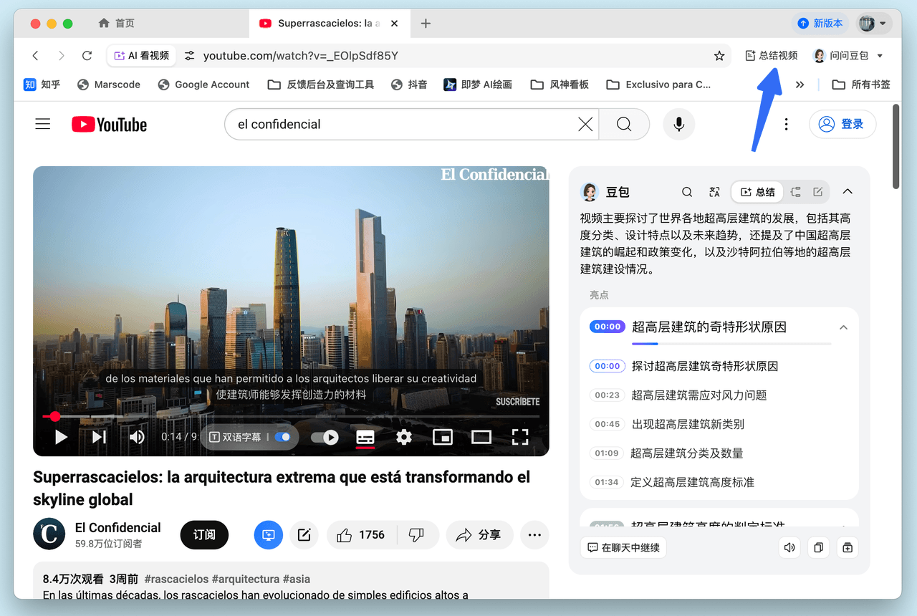Open YouTube player settings gear
This screenshot has width=917, height=616.
coord(404,437)
